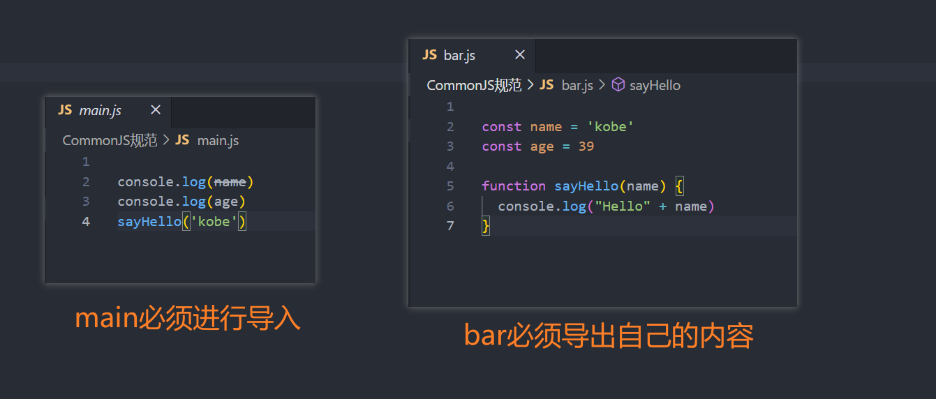Open CommonJS规范 folder breadcrumb above bar.js code

click(474, 85)
